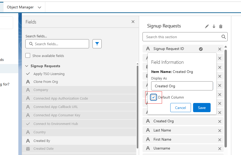Viewport: 241px width, 155px height.
Task: Click the filter funnel icon beside field search
Action: pyautogui.click(x=97, y=44)
